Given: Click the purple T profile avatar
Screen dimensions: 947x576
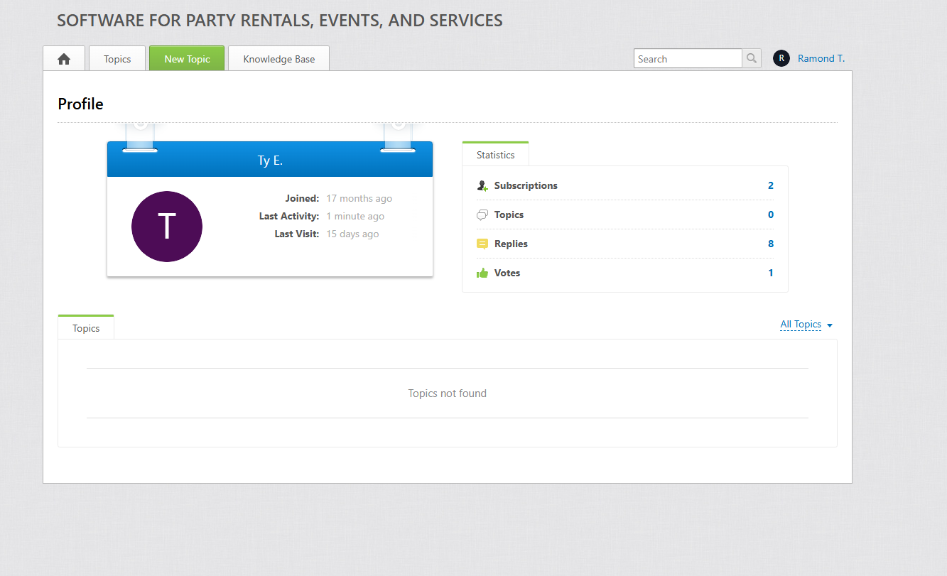Looking at the screenshot, I should (x=167, y=227).
